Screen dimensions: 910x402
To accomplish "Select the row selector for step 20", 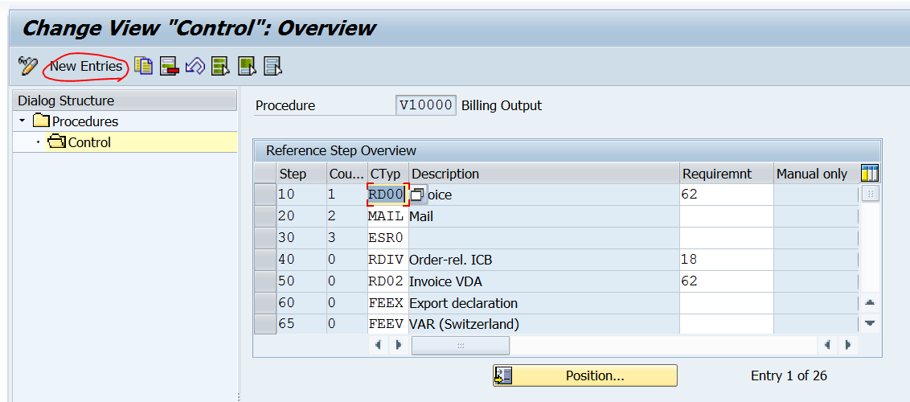I will pos(265,216).
